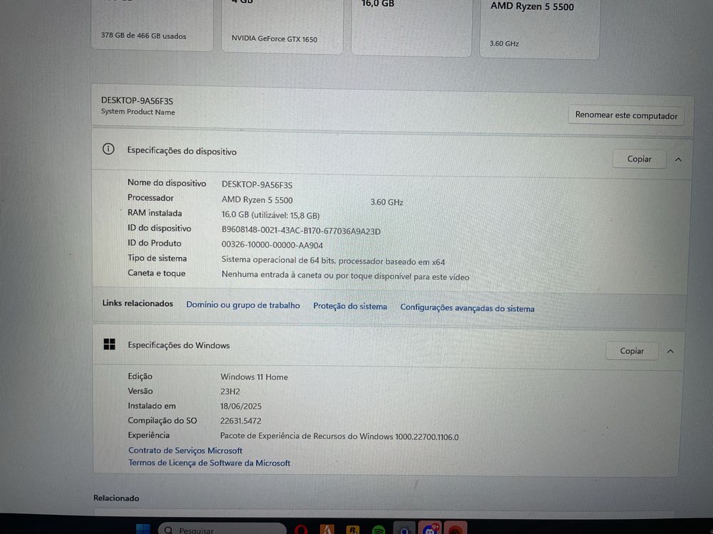Image resolution: width=713 pixels, height=534 pixels.
Task: Open Spotify from the taskbar
Action: click(379, 530)
